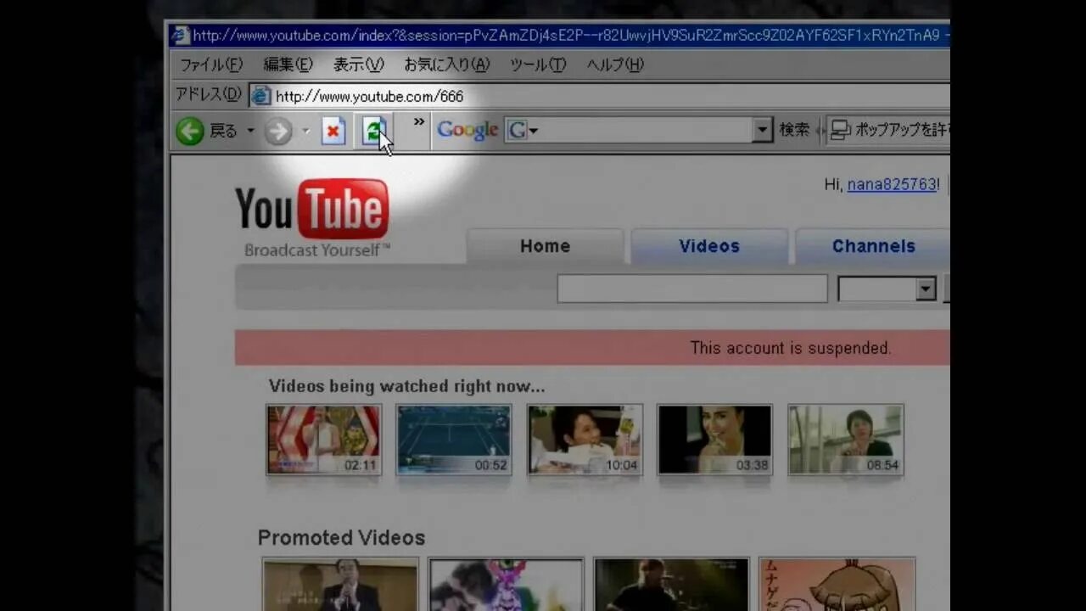Click the Refresh page icon

tap(374, 131)
